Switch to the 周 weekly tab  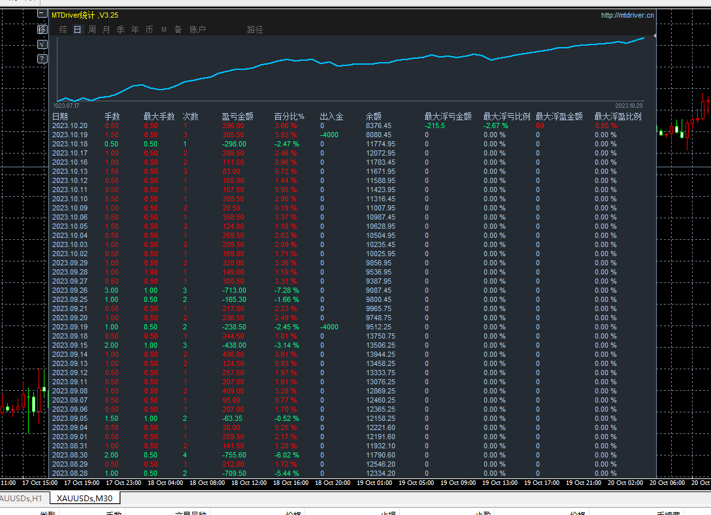pos(92,29)
